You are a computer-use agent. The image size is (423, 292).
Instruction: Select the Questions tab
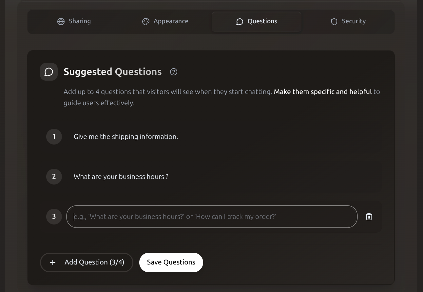click(x=256, y=21)
